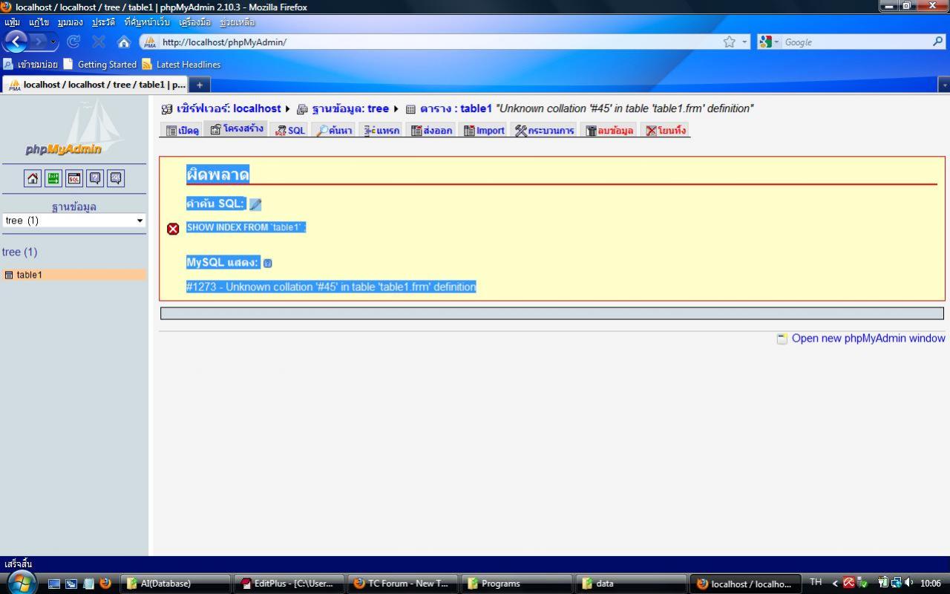
Task: Open the กระบวนการ (Operations) tab
Action: pos(545,131)
